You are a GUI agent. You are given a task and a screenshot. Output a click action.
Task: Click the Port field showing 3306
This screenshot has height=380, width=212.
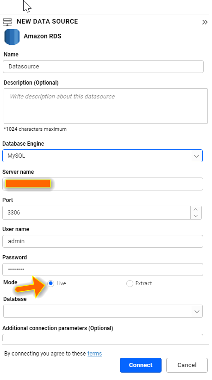(x=96, y=213)
